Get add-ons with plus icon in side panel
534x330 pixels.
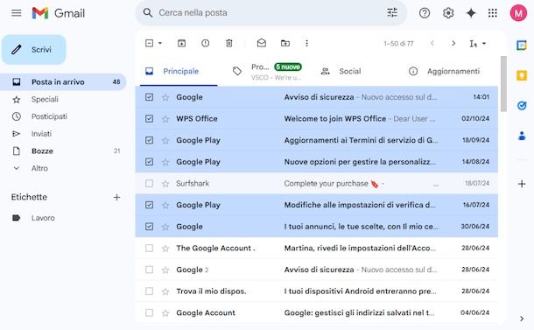(x=522, y=184)
